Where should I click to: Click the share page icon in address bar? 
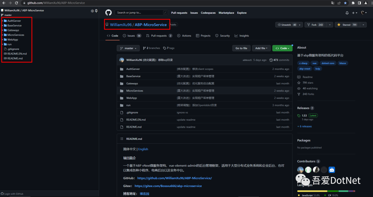click(339, 3)
